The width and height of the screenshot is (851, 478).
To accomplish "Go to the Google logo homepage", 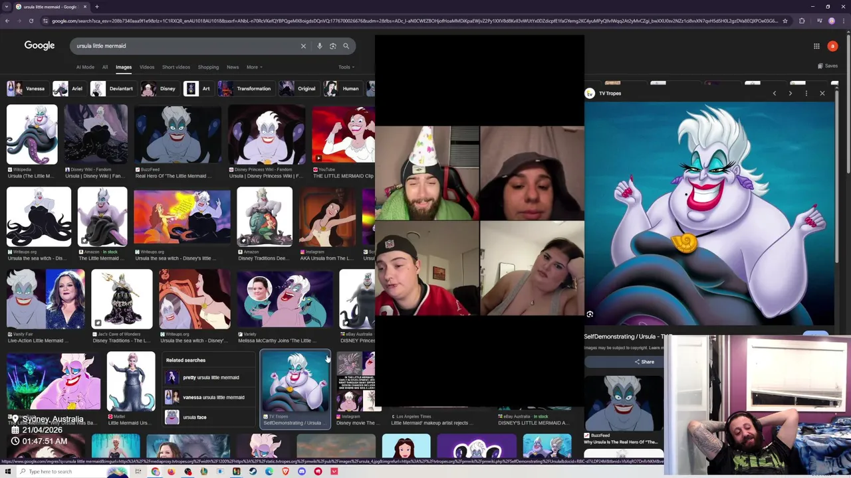I will click(39, 46).
